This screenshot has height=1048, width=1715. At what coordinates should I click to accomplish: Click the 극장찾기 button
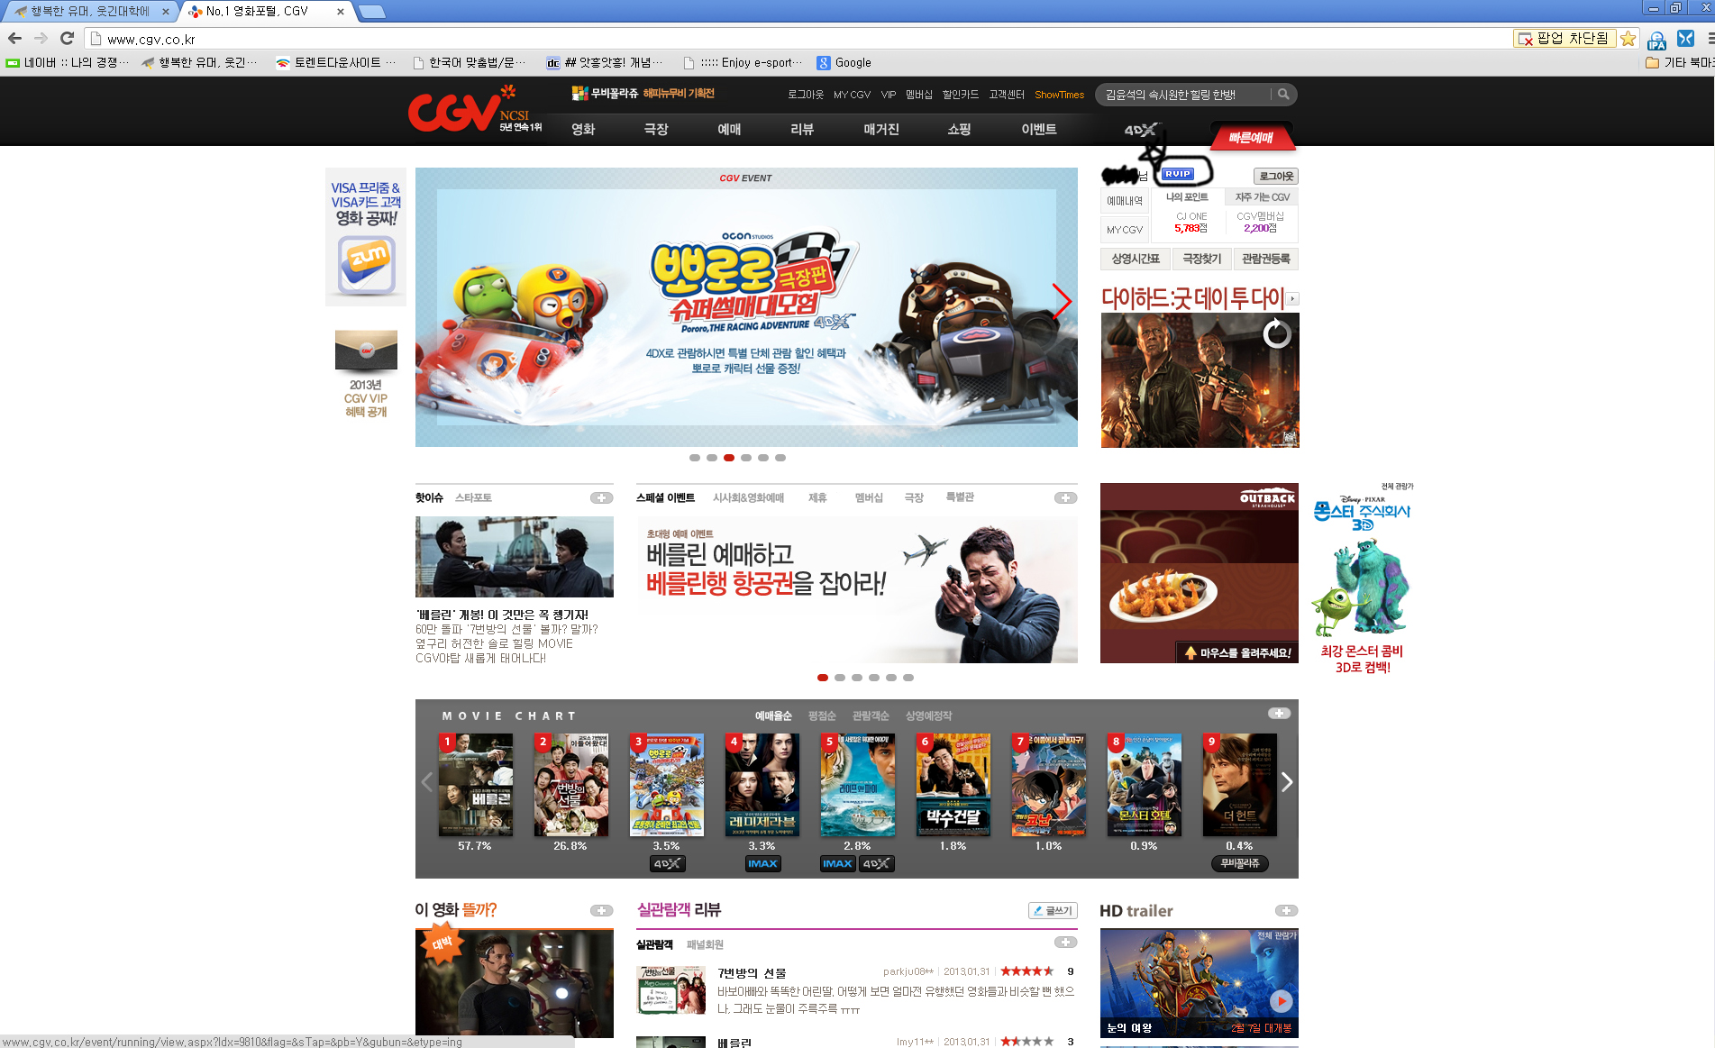tap(1202, 259)
